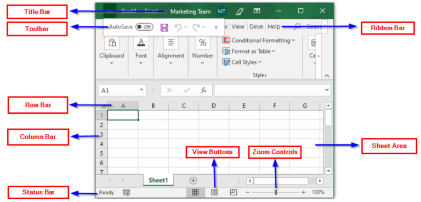This screenshot has width=421, height=202.
Task: Click the Alignment icon
Action: pos(171,43)
